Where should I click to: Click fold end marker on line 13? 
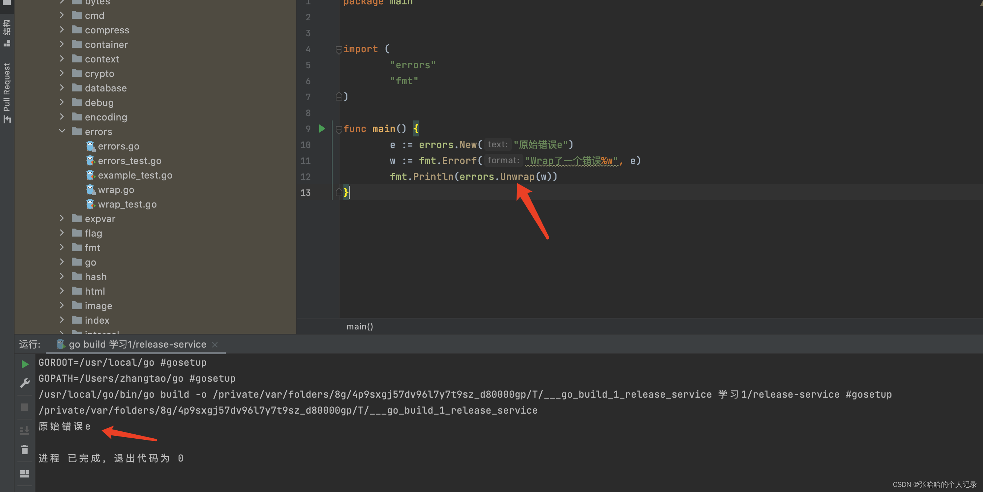click(x=338, y=192)
